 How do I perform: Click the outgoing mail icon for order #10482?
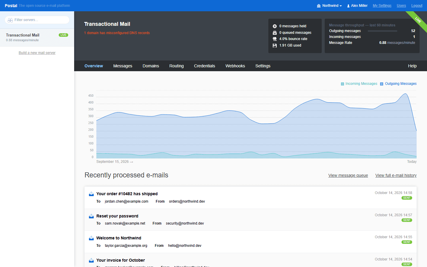[x=91, y=194]
